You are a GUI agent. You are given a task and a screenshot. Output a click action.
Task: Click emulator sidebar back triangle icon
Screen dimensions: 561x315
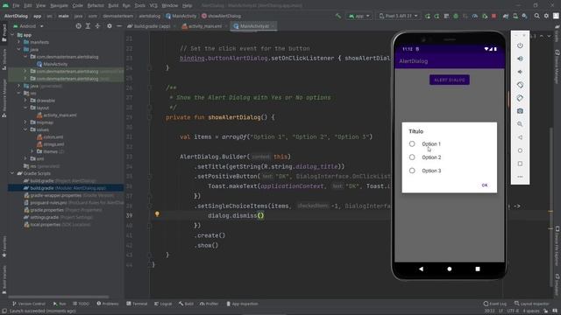[520, 137]
